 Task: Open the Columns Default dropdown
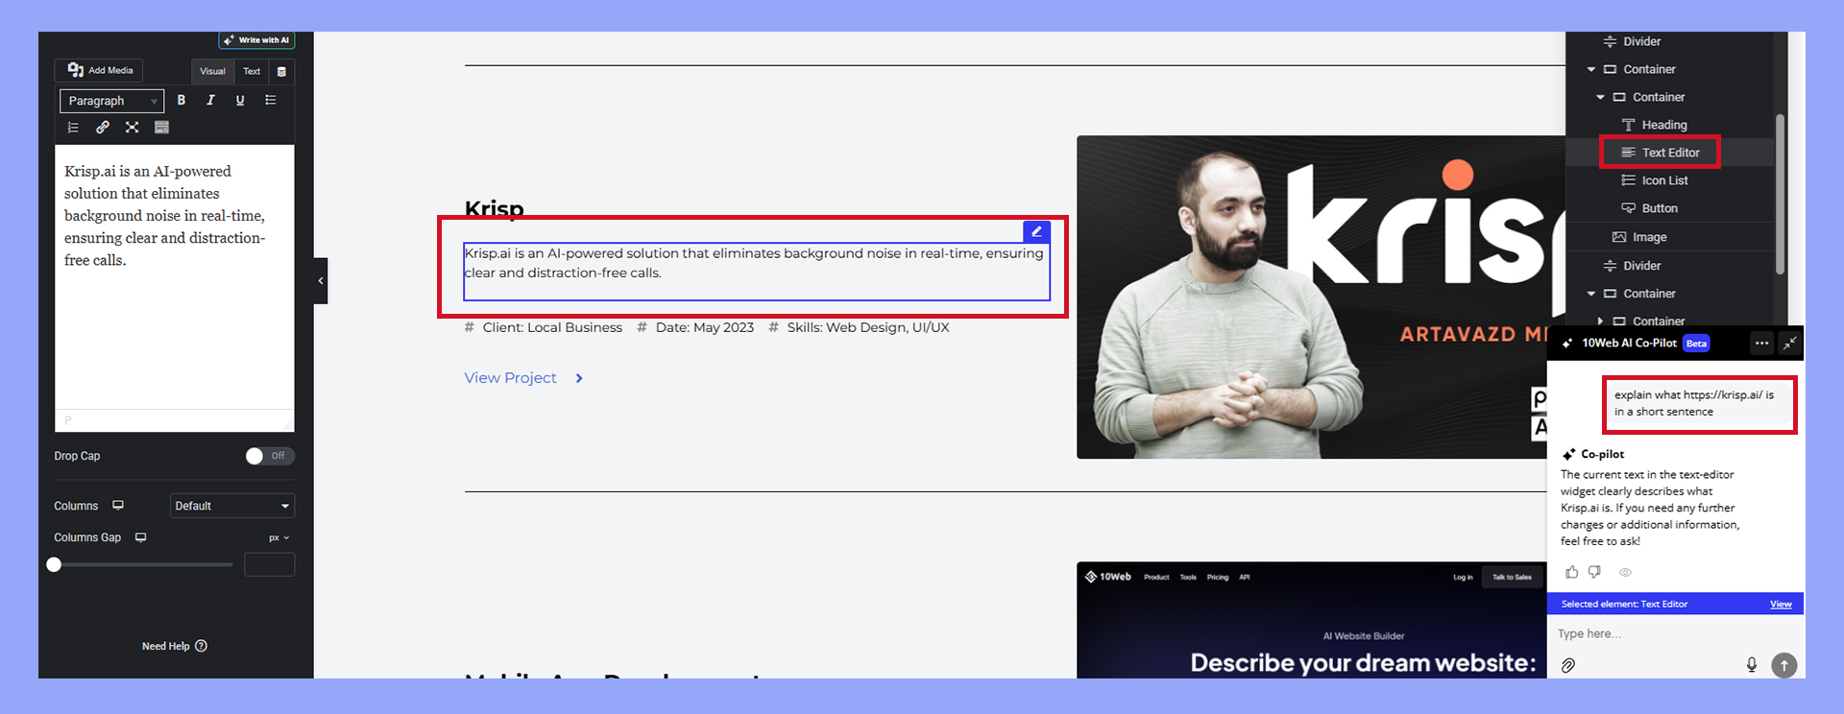(232, 506)
